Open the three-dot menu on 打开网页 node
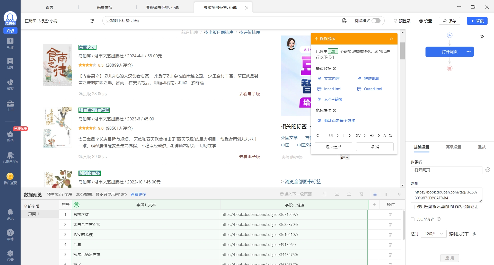The width and height of the screenshot is (494, 265). pyautogui.click(x=469, y=52)
